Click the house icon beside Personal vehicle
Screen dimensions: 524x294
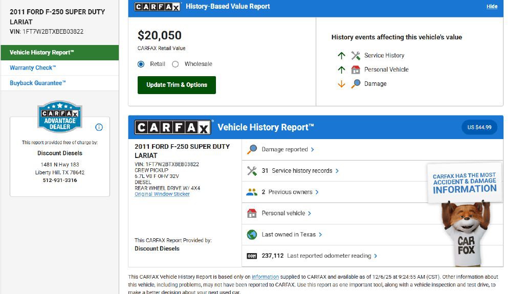point(252,213)
